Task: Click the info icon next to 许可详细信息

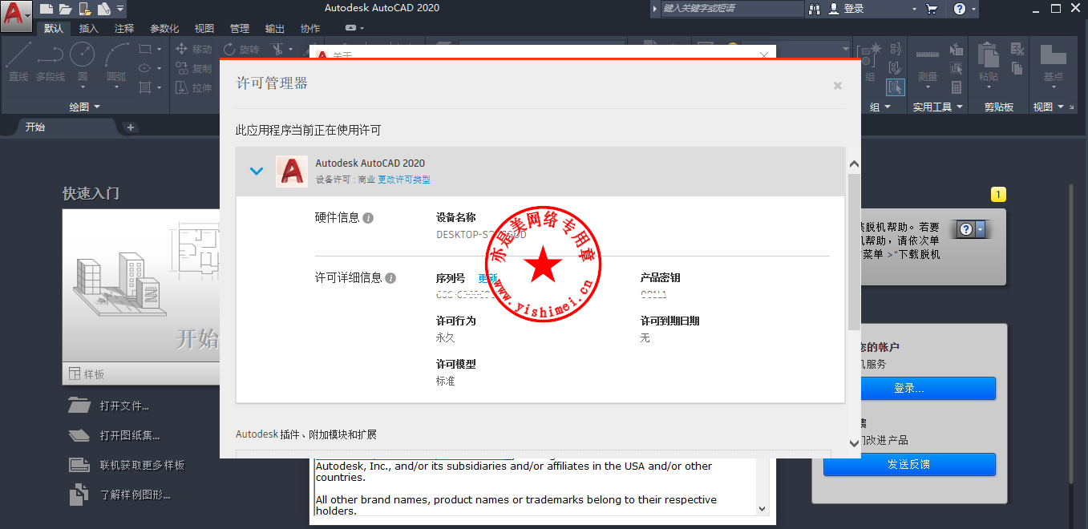Action: tap(390, 278)
